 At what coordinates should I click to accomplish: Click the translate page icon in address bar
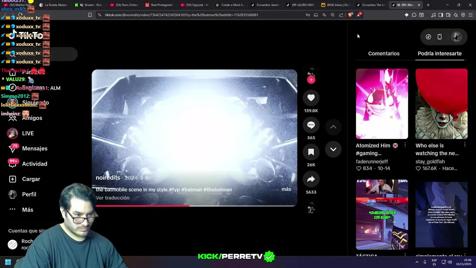324,15
